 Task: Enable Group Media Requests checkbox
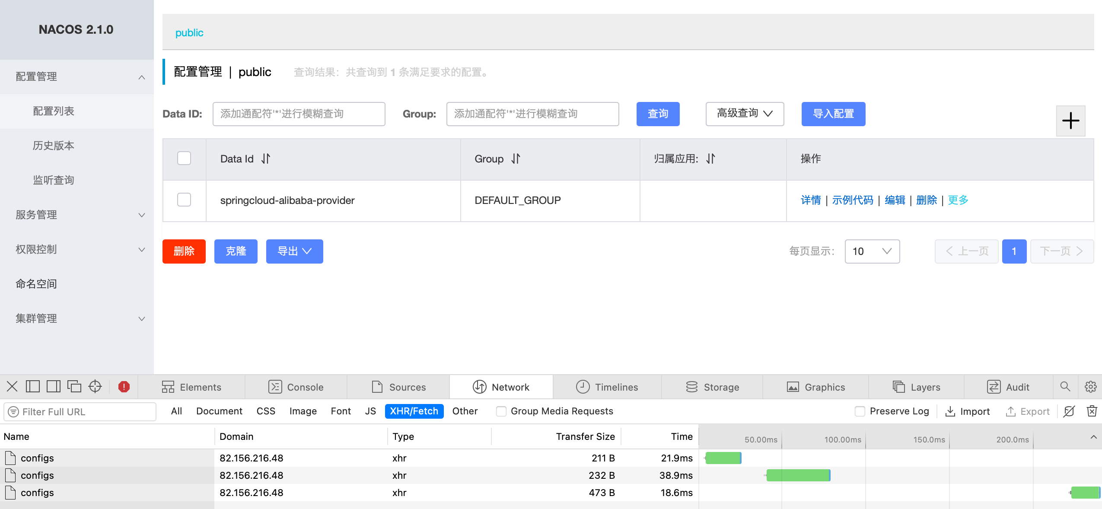tap(501, 411)
